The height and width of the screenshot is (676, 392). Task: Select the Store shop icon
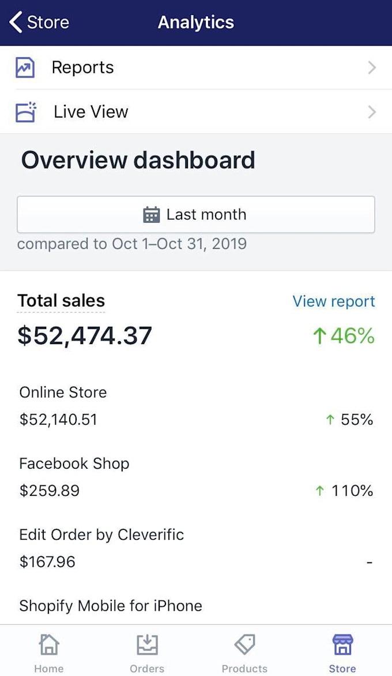[342, 645]
